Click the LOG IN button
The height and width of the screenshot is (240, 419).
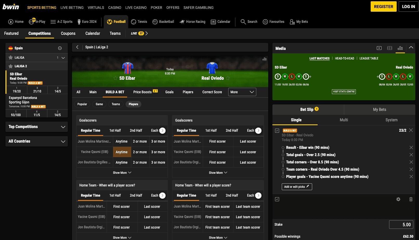408,7
